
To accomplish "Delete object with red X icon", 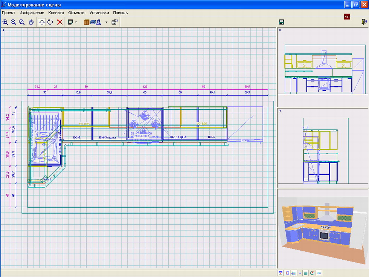I will click(59, 22).
